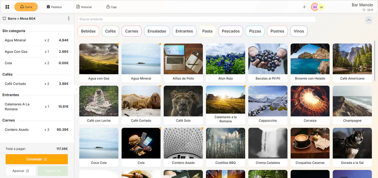
Task: Filter by the Pescados category
Action: click(231, 31)
